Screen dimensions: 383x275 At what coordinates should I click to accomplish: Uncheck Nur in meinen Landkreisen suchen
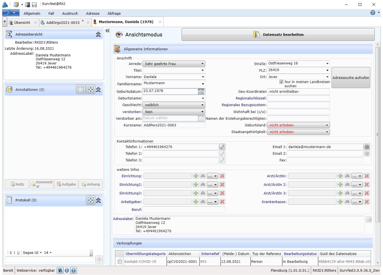(x=281, y=82)
